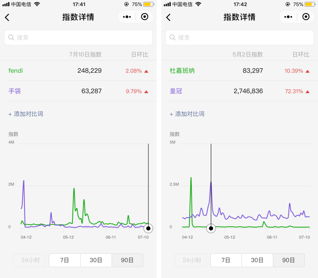Screen dimensions: 318x278
Task: Focus the search field on right screen
Action: (239, 37)
